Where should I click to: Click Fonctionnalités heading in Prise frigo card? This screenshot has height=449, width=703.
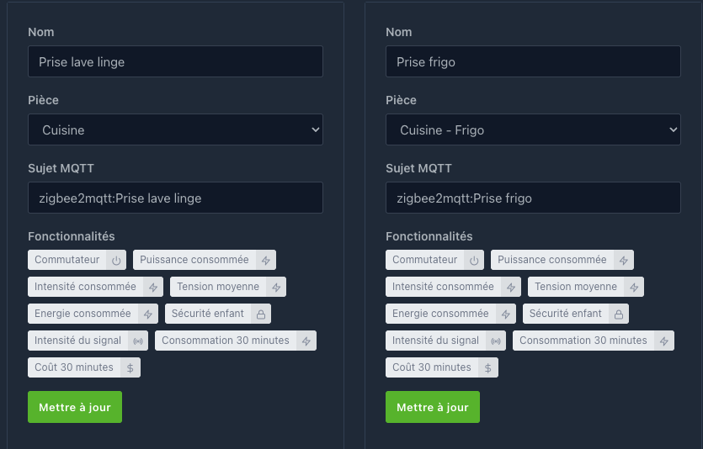coord(429,236)
